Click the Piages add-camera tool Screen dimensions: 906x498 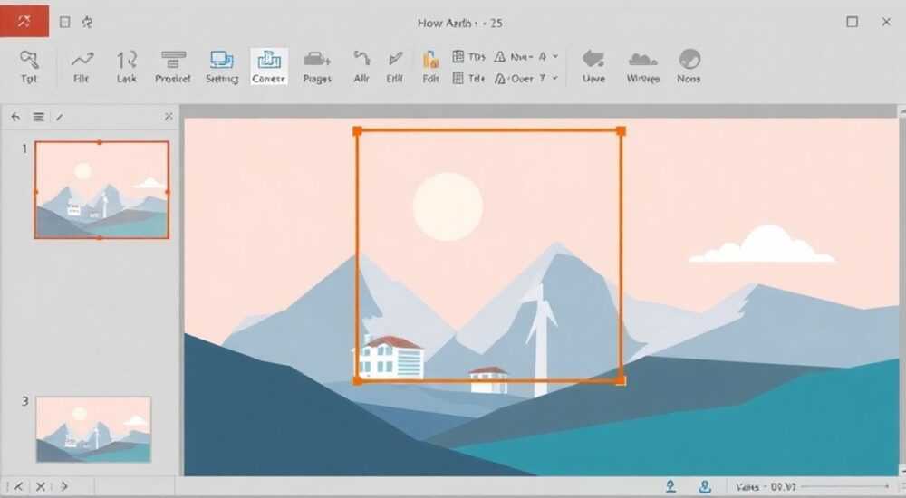[x=317, y=67]
